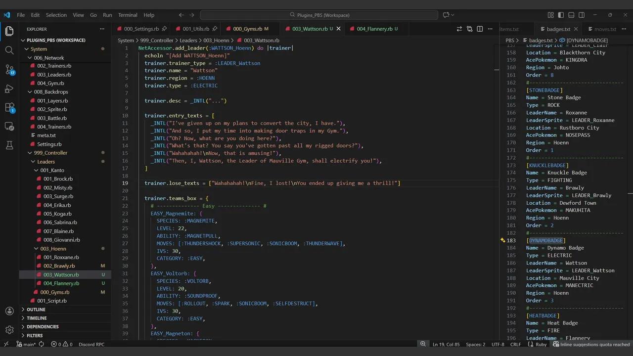Expand the OUTLINE section
This screenshot has height=356, width=633.
(36, 310)
